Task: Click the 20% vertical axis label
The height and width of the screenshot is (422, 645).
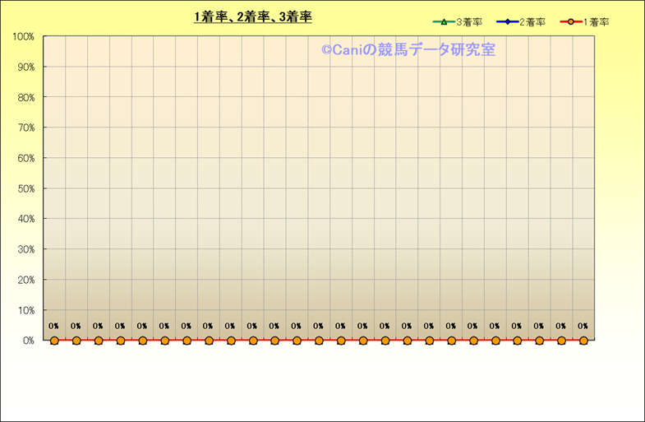Action: point(25,281)
